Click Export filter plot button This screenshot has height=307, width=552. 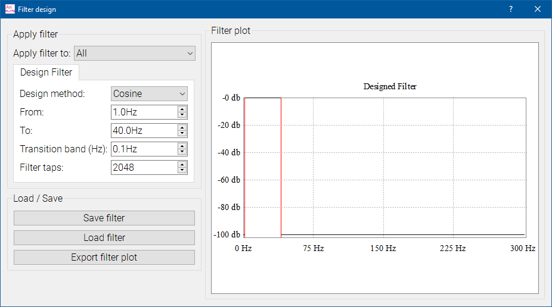104,257
